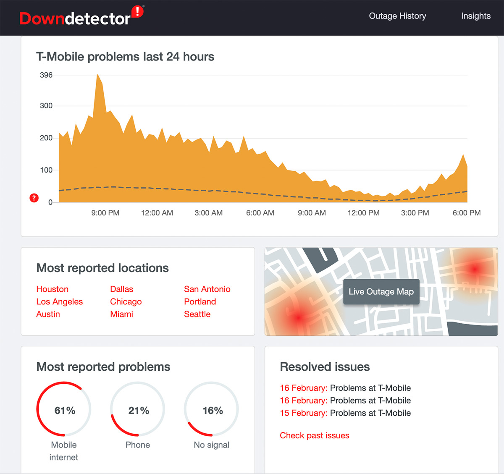Screen dimensions: 504x474
Task: Click Check past issues link
Action: pos(315,435)
